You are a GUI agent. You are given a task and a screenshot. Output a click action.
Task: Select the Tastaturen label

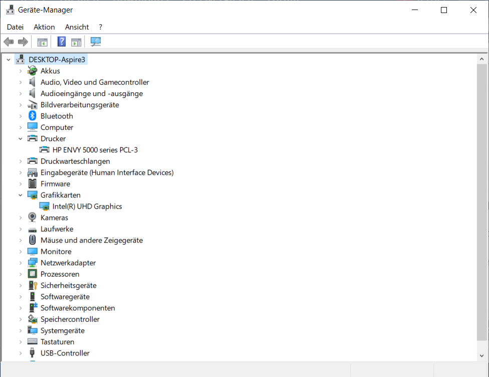pyautogui.click(x=58, y=342)
